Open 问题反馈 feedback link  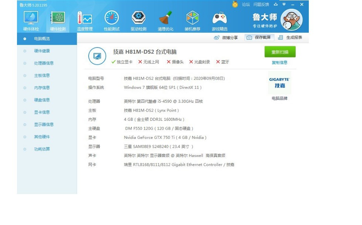pyautogui.click(x=261, y=4)
